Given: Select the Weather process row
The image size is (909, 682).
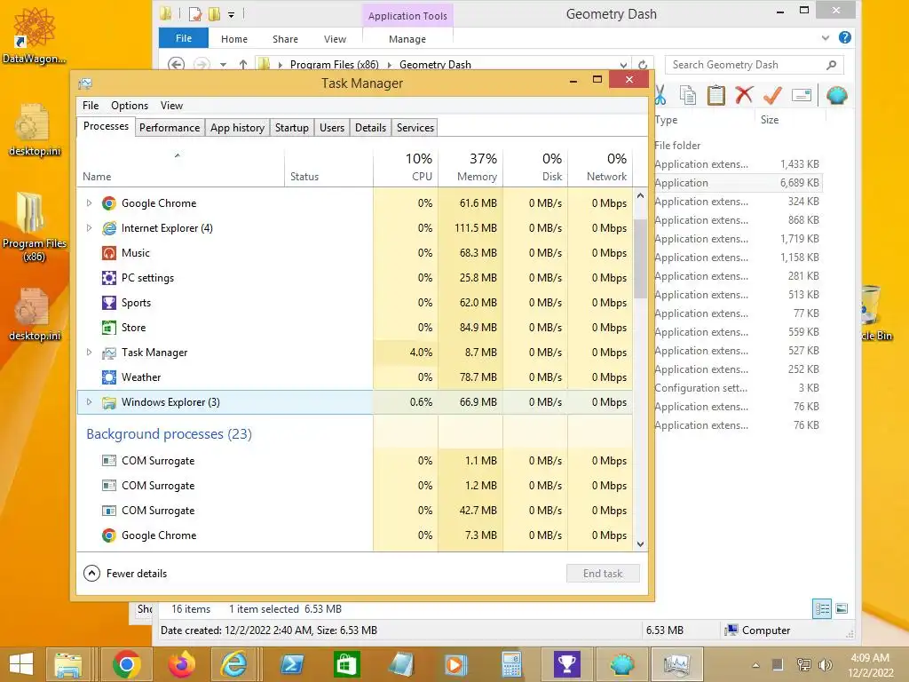Looking at the screenshot, I should 355,377.
